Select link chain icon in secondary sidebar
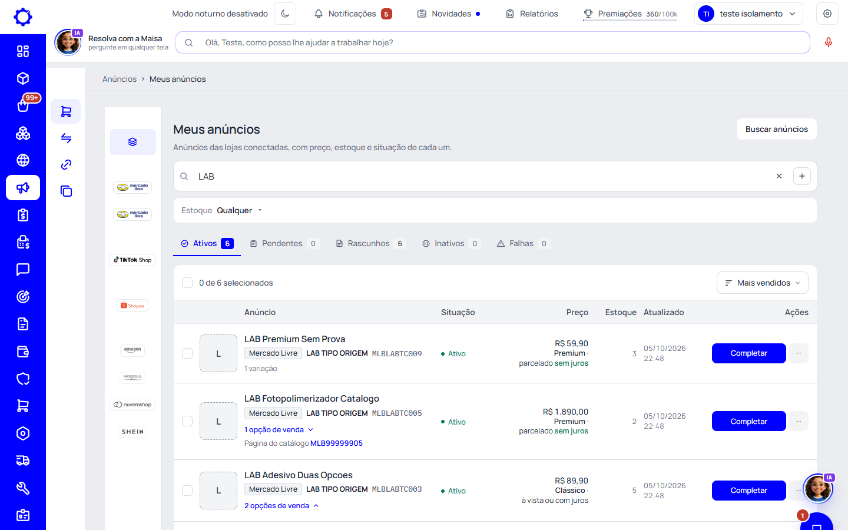 point(66,164)
